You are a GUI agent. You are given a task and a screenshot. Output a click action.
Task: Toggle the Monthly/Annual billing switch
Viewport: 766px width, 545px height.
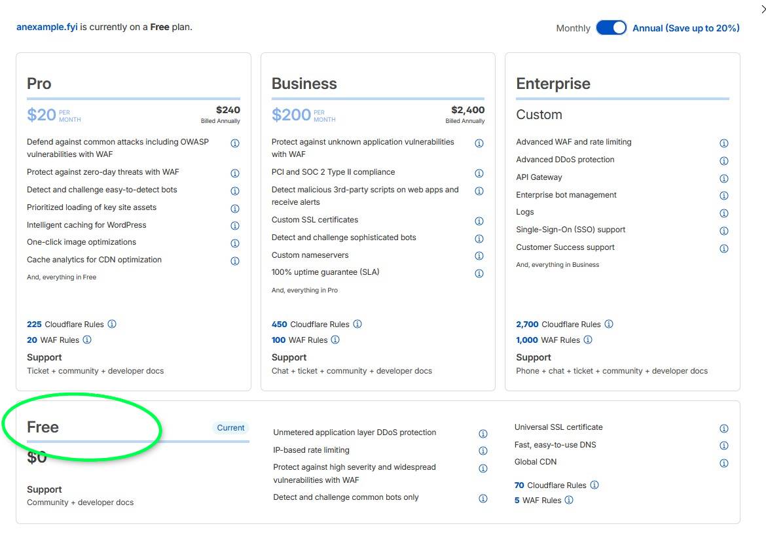(x=611, y=28)
